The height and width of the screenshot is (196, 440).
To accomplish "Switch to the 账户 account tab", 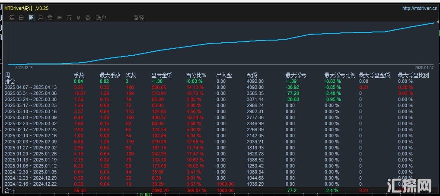I will pos(101,18).
